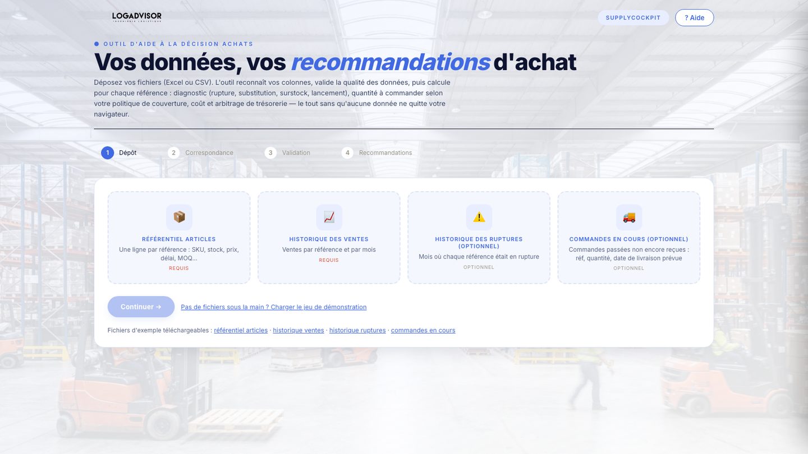Click the truck icon for Commandes en cours
The image size is (808, 454).
tap(629, 217)
